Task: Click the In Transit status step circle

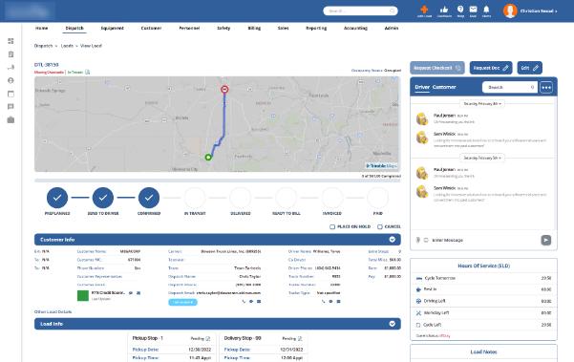Action: coord(195,198)
